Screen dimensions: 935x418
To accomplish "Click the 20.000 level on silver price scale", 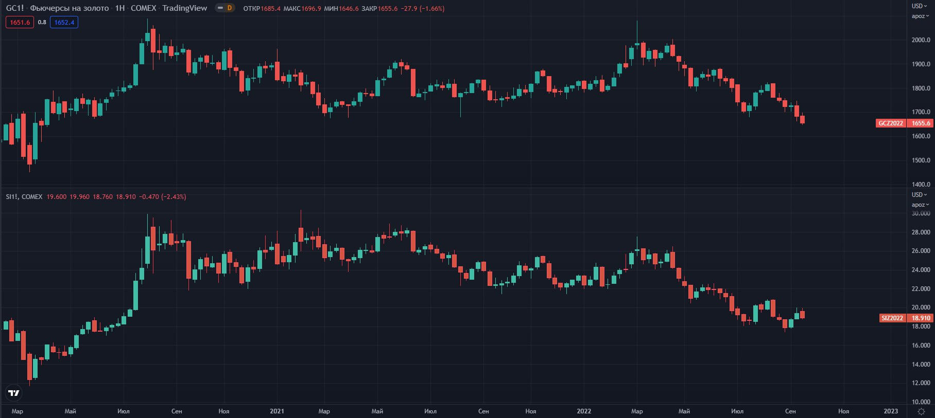I will (921, 307).
